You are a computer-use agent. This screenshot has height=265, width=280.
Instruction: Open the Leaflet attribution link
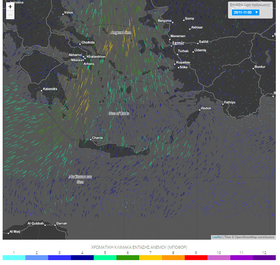click(x=217, y=237)
